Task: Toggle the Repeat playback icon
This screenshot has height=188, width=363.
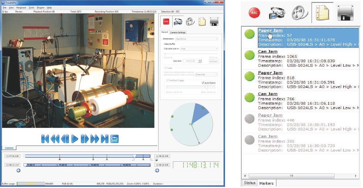Action: (115, 139)
